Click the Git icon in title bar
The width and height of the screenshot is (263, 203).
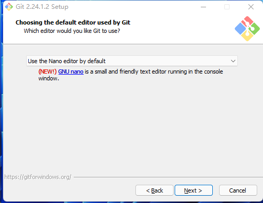pos(9,7)
